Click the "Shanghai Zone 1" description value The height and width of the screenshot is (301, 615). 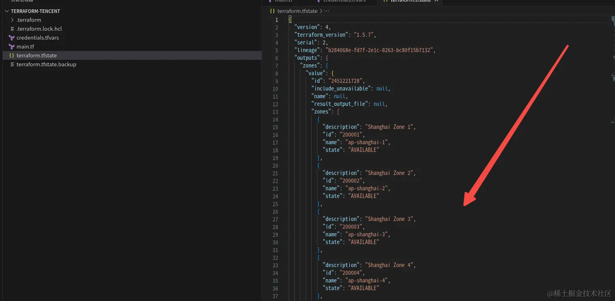[389, 127]
